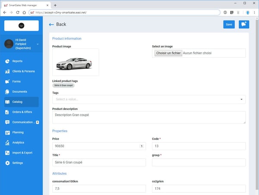Viewport: 259px width, 195px height.
Task: Click the Settings gear icon
Action: 7,163
